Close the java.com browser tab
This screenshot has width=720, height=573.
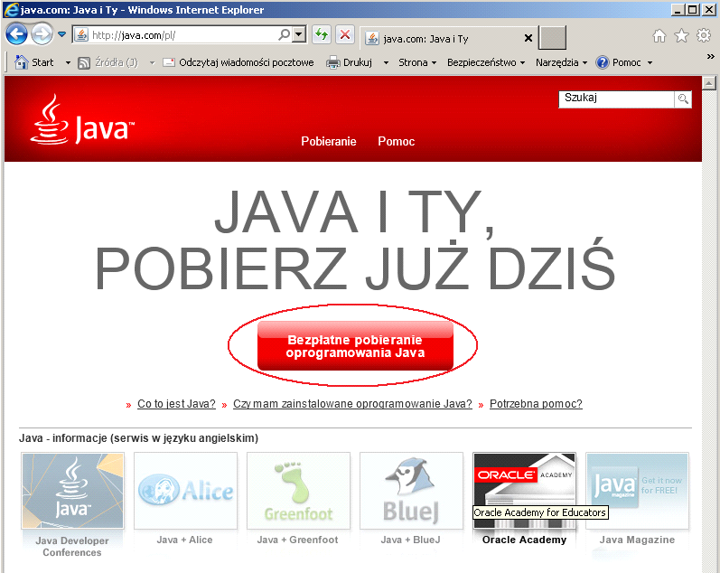[x=528, y=38]
